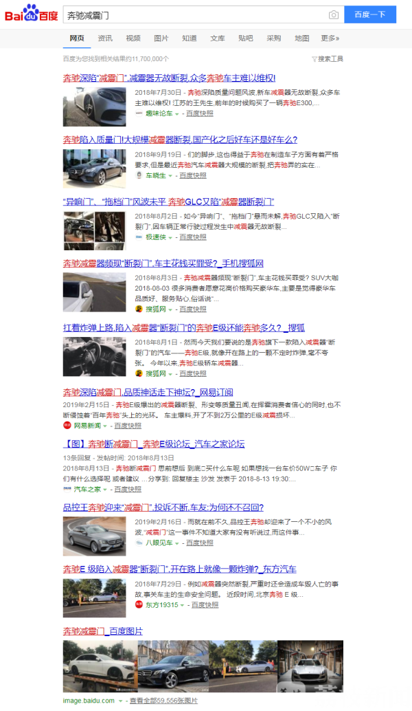Viewport: 412px width, 711px height.
Task: Expand dropdown arrow next to 极速侠
Action: (x=170, y=238)
